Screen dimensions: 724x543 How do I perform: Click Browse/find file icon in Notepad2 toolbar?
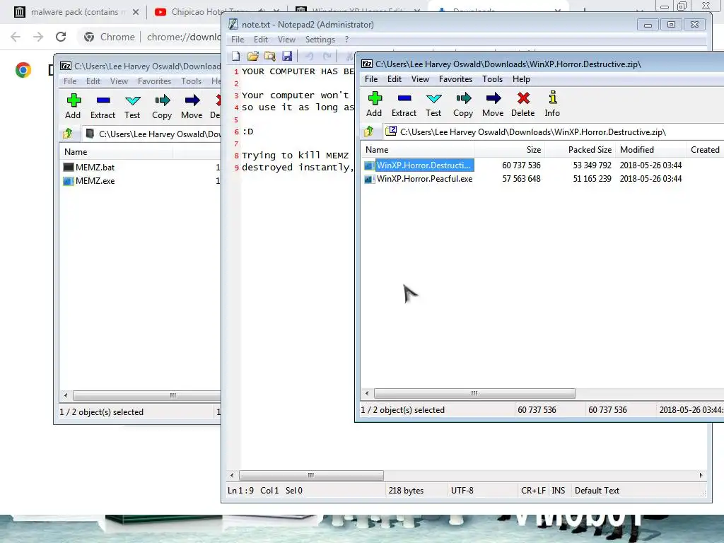(x=269, y=57)
